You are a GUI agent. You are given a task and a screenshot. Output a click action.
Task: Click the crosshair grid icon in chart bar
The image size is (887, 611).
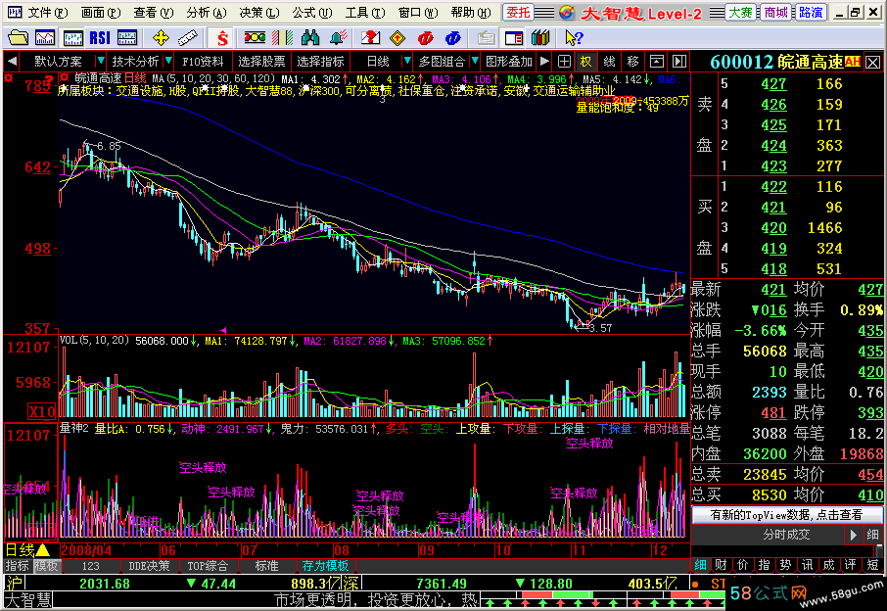pos(564,61)
